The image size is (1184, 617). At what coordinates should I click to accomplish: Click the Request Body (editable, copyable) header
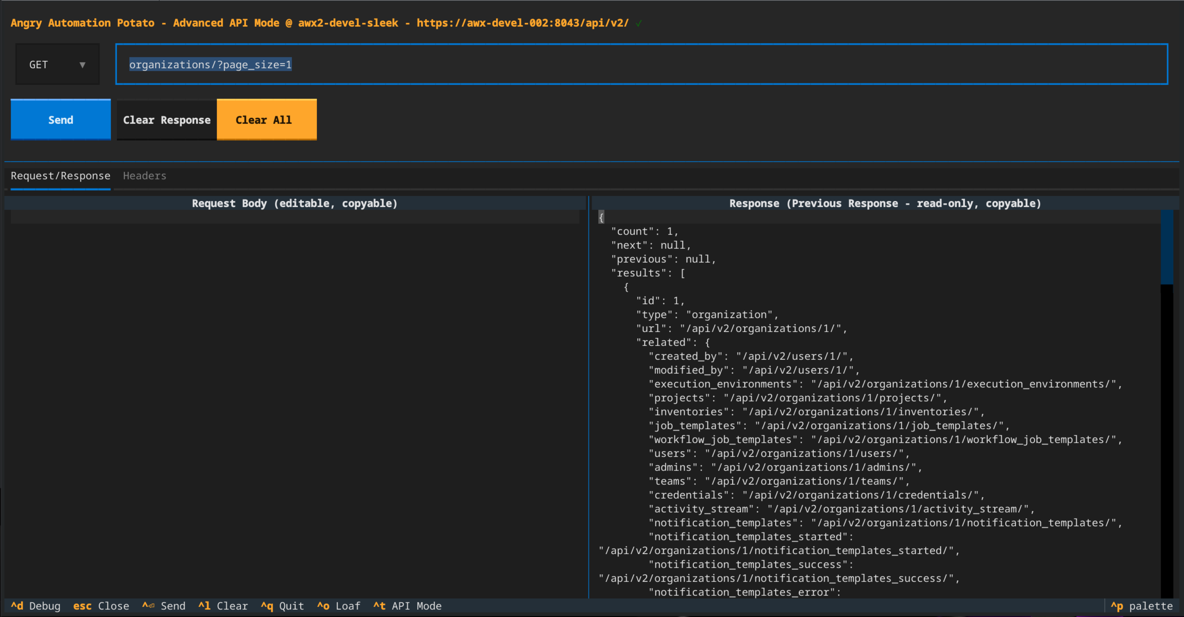295,203
